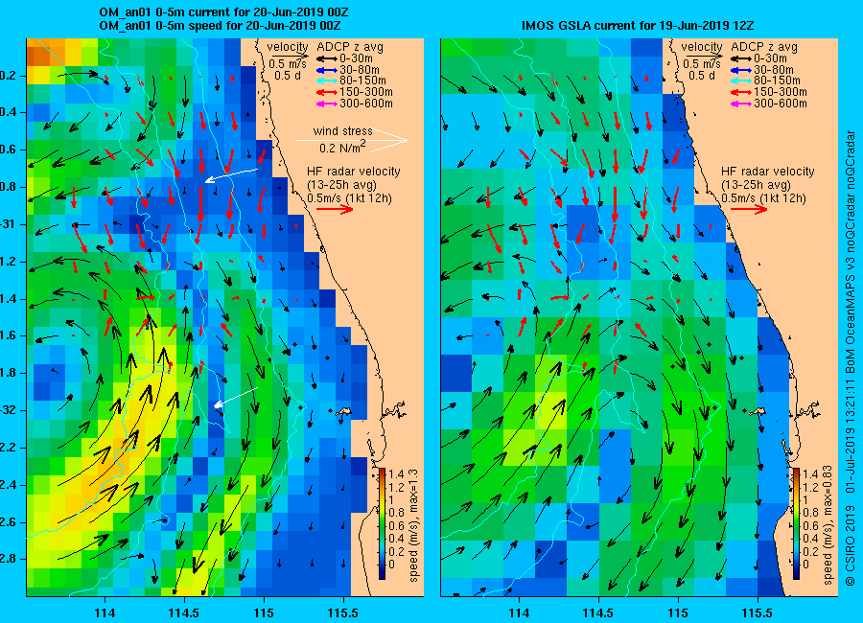The image size is (863, 623).
Task: Click 'HF radar velocity' label in right panel
Action: (x=768, y=172)
